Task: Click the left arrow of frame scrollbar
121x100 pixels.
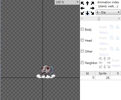Action: tap(82, 18)
